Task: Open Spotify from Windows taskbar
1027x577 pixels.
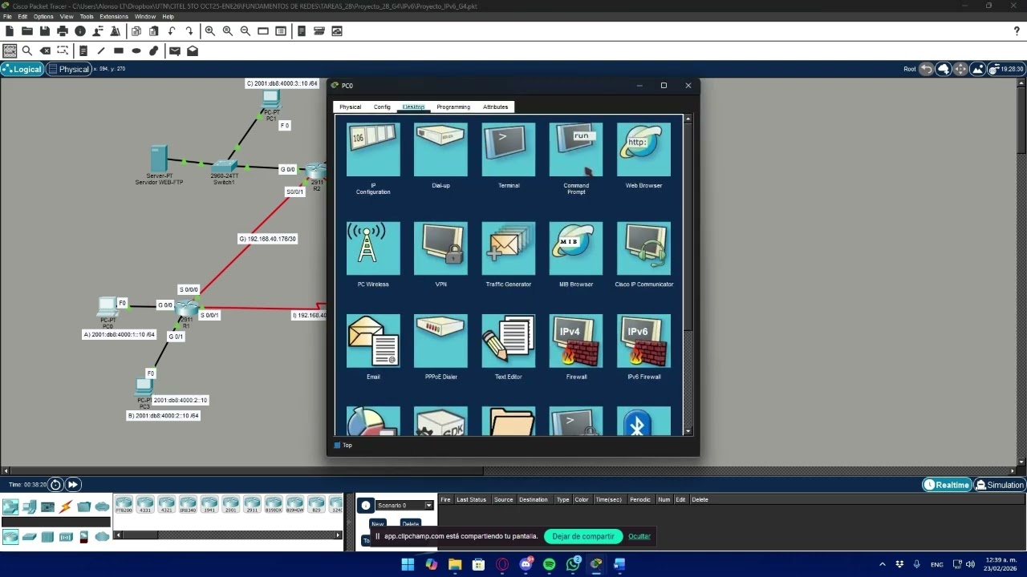Action: pos(550,564)
